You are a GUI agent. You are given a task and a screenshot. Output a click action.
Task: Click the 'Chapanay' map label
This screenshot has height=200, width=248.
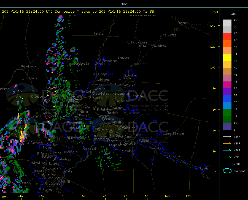click(x=117, y=108)
